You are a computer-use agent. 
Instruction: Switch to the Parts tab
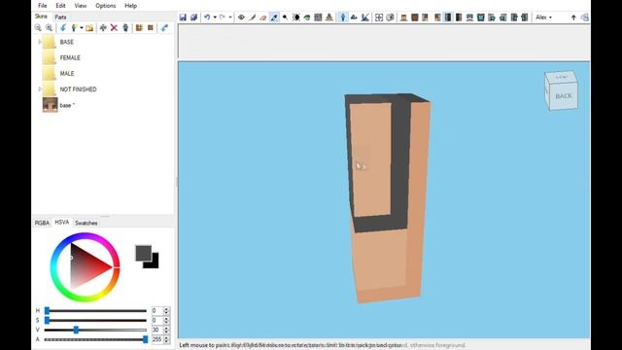coord(60,17)
